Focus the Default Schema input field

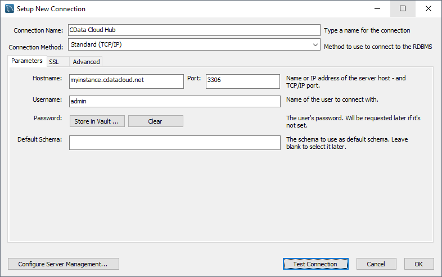(x=174, y=143)
